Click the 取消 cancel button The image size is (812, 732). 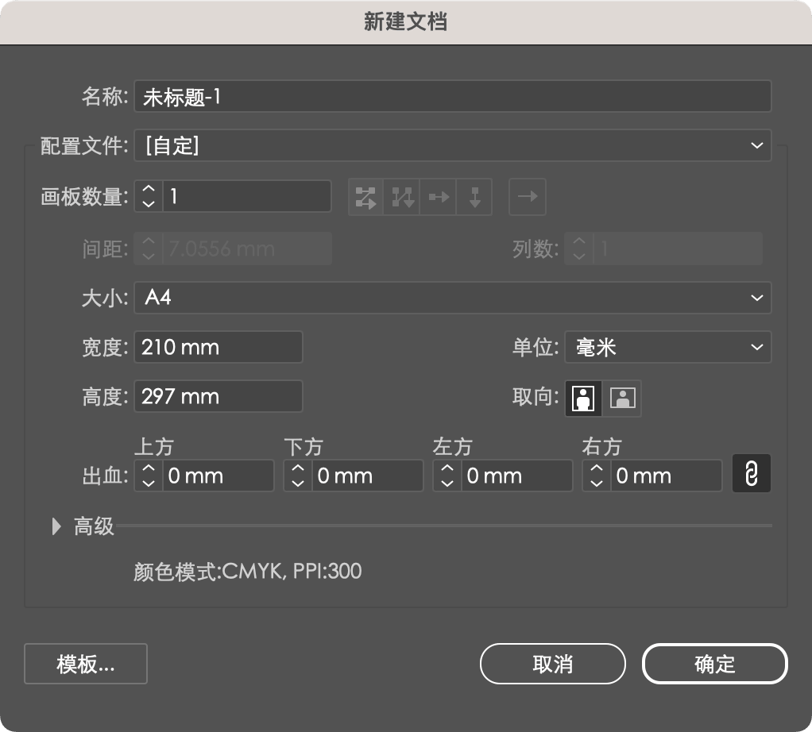tap(552, 664)
